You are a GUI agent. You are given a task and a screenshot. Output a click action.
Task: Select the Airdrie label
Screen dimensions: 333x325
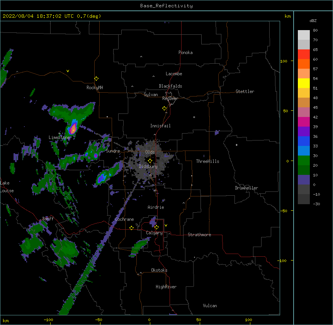coord(156,207)
